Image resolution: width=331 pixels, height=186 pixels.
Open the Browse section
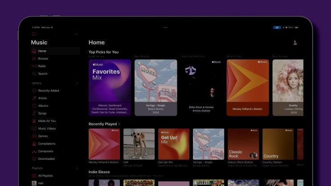click(x=43, y=58)
